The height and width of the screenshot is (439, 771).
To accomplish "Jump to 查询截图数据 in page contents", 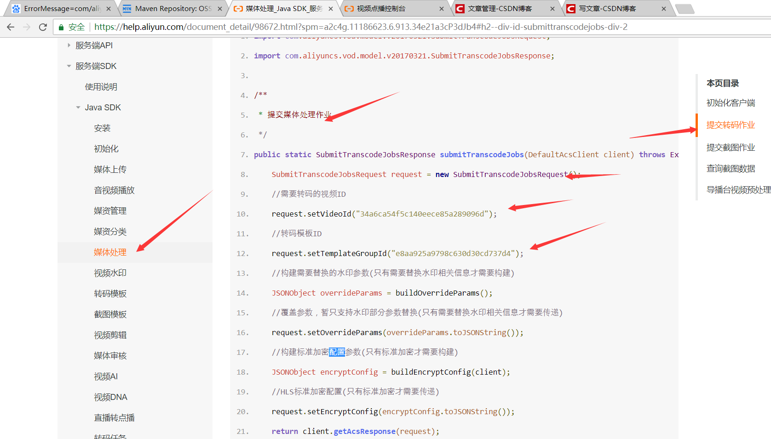I will point(731,169).
